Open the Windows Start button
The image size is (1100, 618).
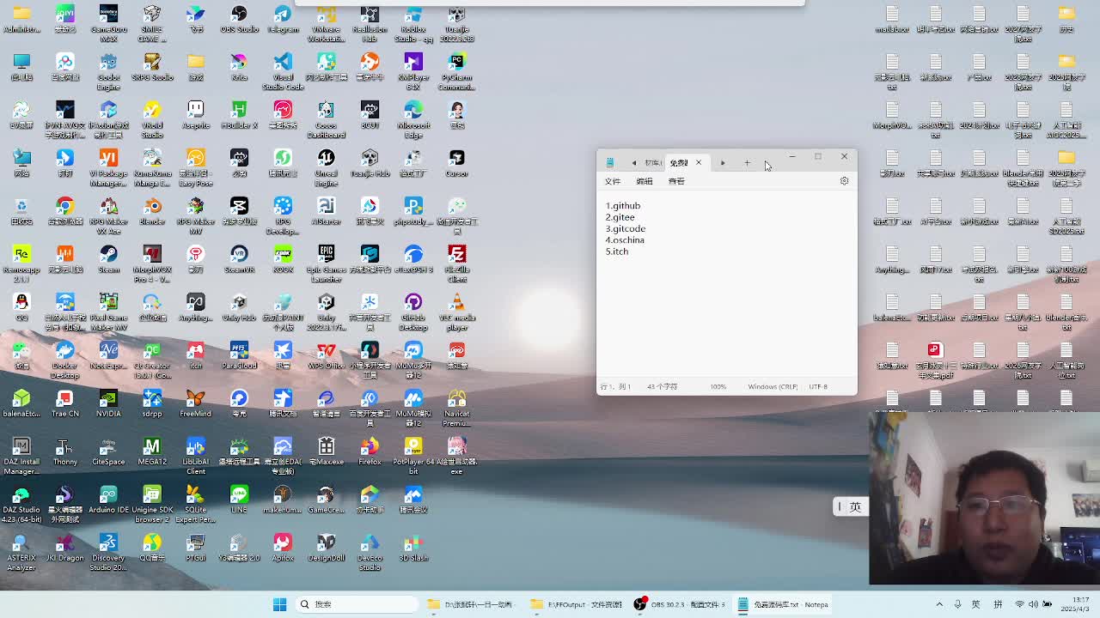pyautogui.click(x=279, y=604)
